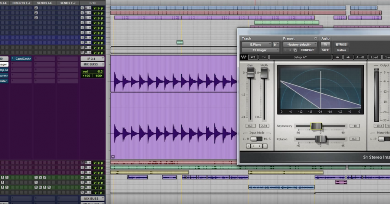This screenshot has width=390, height=204.
Task: Enable automation SAFE mode
Action: (x=325, y=50)
